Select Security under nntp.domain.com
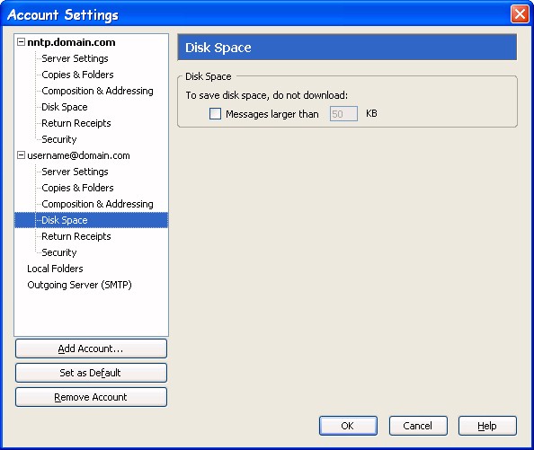This screenshot has height=450, width=534. [x=59, y=139]
